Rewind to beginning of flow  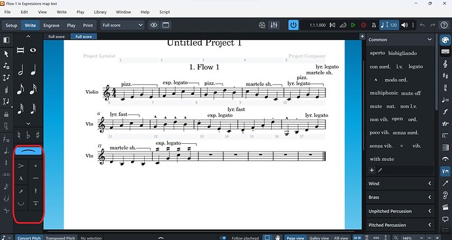tap(332, 25)
